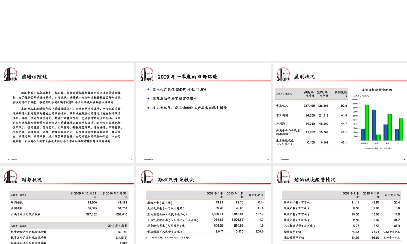Select the 原油加工量 value 49.50
This screenshot has width=407, height=244.
(x=375, y=203)
